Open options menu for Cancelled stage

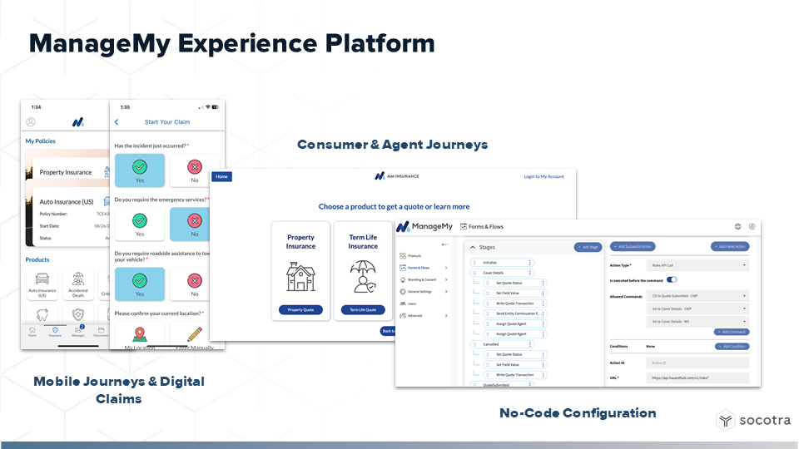[x=530, y=344]
